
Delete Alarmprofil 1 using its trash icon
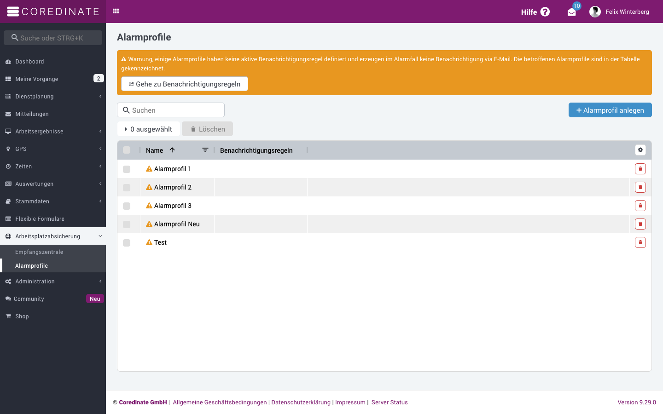[640, 169]
